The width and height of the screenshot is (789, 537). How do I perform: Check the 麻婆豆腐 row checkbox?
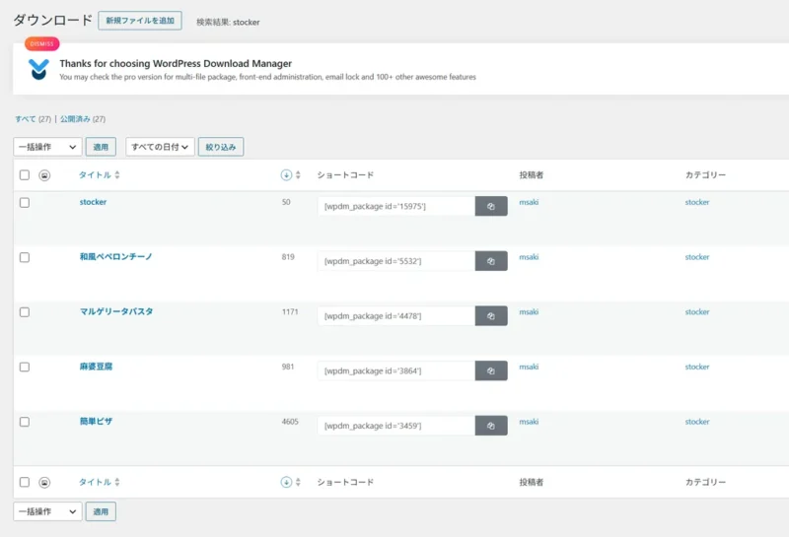pos(24,368)
